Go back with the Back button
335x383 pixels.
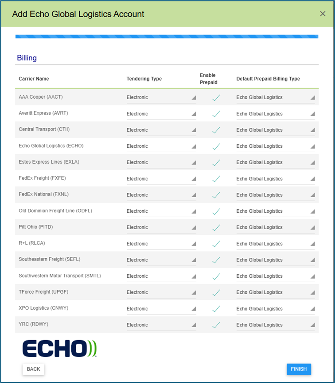(x=33, y=369)
